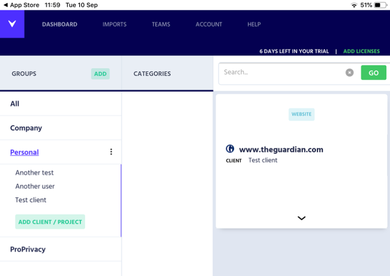
Task: Switch to the Categories tab
Action: coord(152,74)
